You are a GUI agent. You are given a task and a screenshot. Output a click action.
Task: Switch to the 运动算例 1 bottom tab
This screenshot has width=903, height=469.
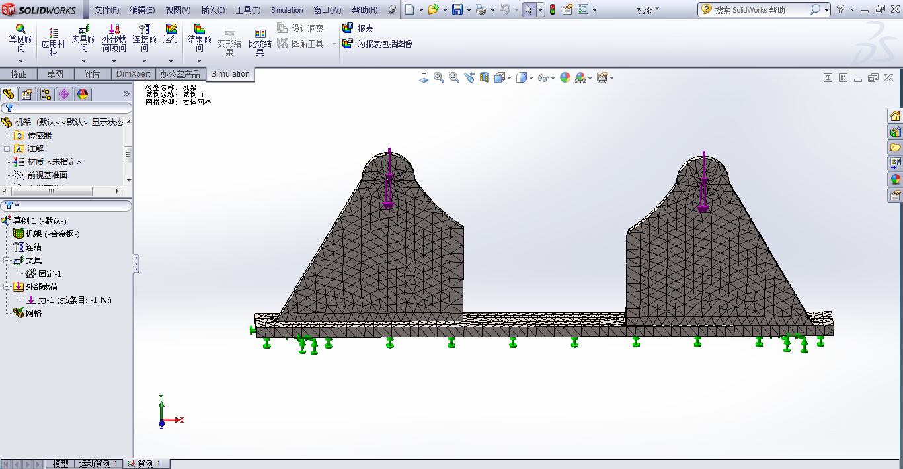click(x=98, y=464)
